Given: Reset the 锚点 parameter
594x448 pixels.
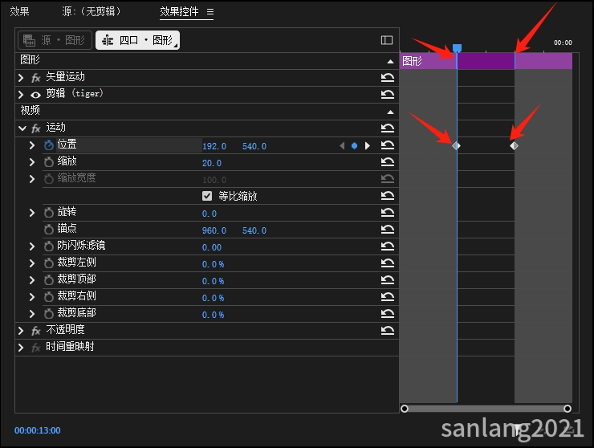Looking at the screenshot, I should pyautogui.click(x=388, y=230).
